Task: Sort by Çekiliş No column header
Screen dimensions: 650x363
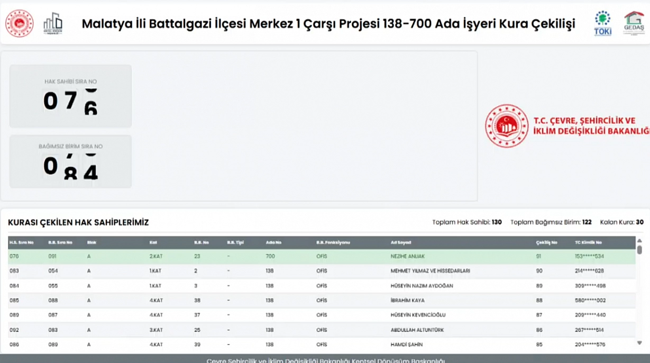Action: (x=546, y=242)
